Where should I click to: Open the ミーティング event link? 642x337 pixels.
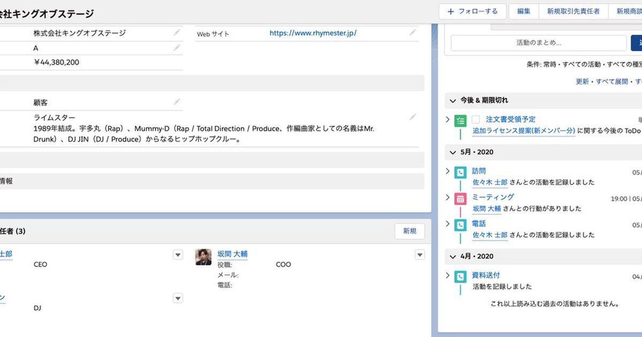pyautogui.click(x=493, y=197)
